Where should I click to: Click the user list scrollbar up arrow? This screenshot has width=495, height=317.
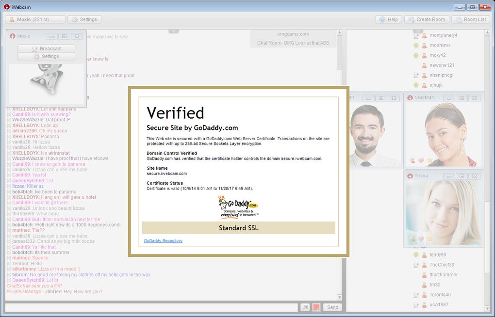[x=486, y=32]
